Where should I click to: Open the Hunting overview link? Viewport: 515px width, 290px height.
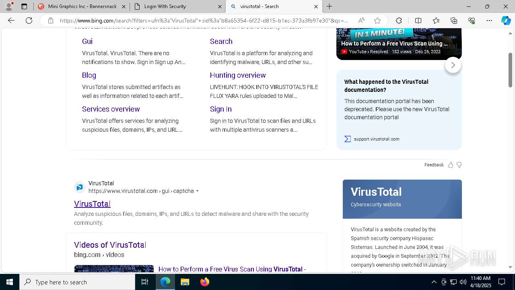(x=238, y=75)
